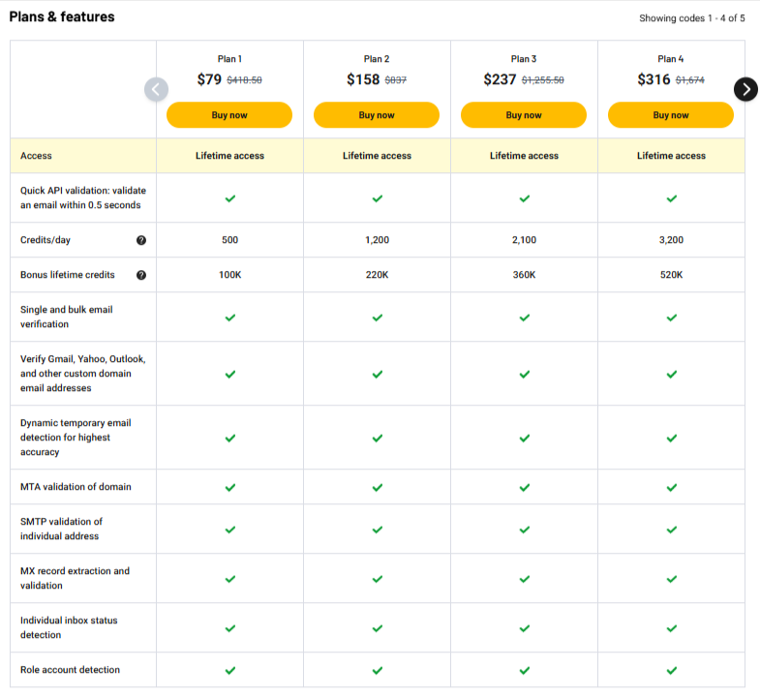The image size is (760, 698).
Task: Click Plan 4 checkmark for MX record extraction
Action: [671, 579]
